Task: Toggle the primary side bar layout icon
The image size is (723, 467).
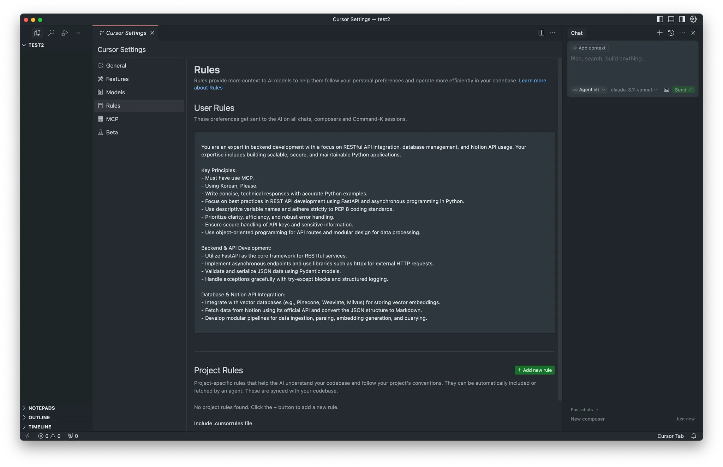Action: 660,19
